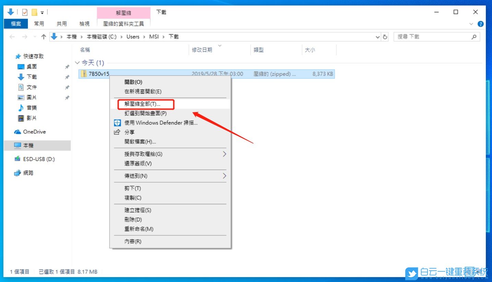Open the 檢視 ribbon tab

[x=84, y=24]
